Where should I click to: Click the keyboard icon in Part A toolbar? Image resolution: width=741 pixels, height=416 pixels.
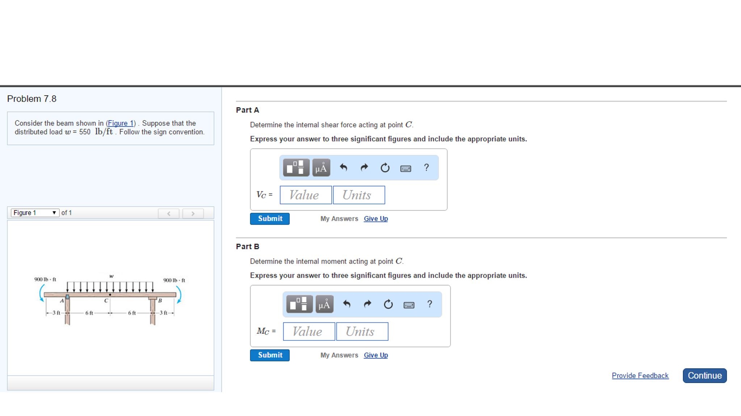(x=406, y=168)
